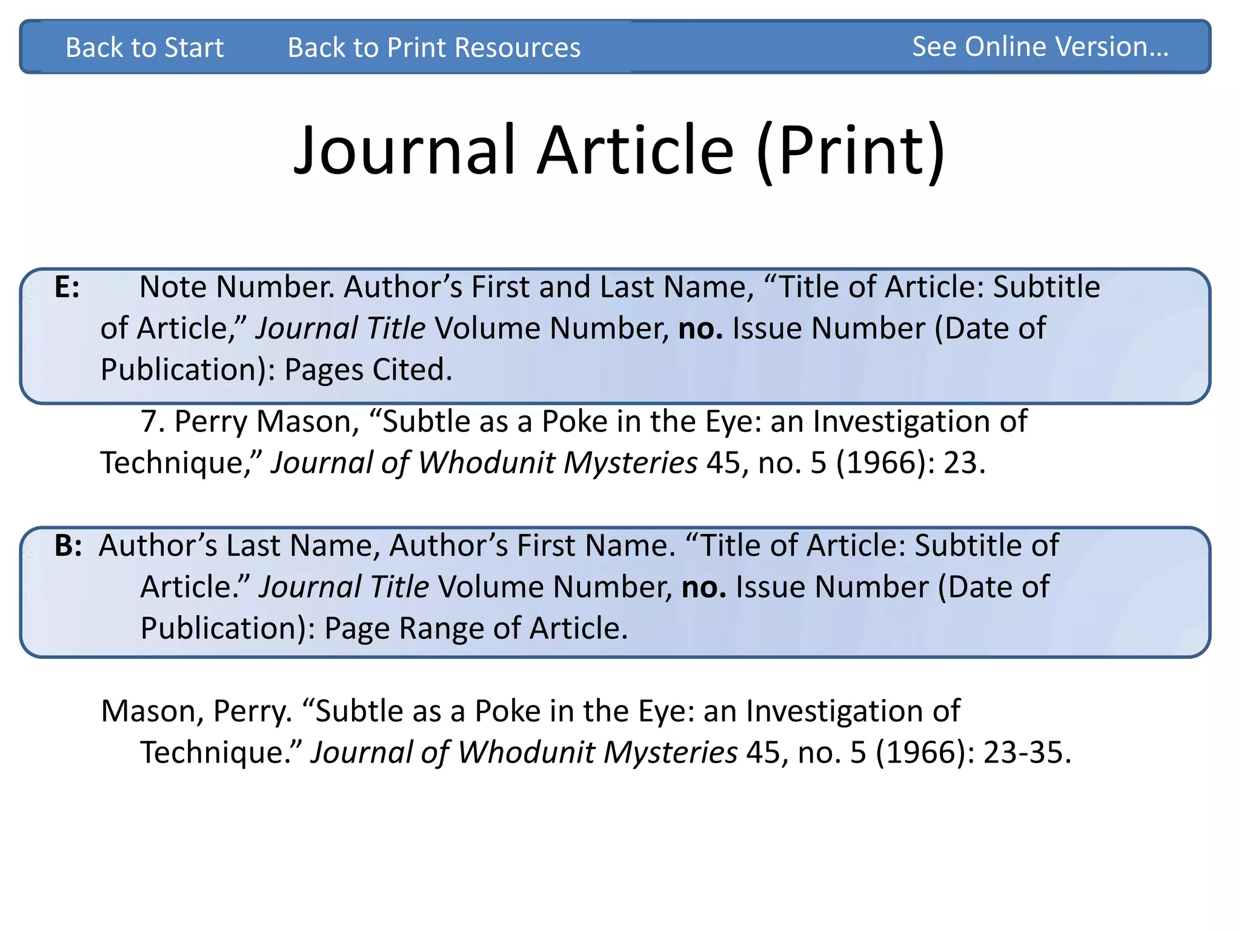Click italic Journal Title in bibliography box
Viewport: 1241px width, 931px height.
pyautogui.click(x=344, y=587)
